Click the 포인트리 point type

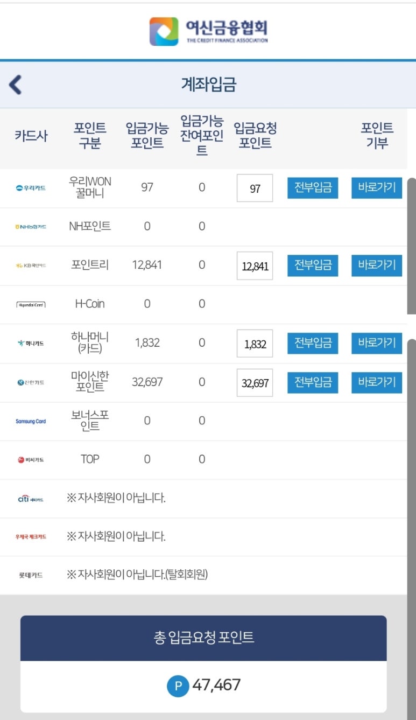click(x=90, y=265)
